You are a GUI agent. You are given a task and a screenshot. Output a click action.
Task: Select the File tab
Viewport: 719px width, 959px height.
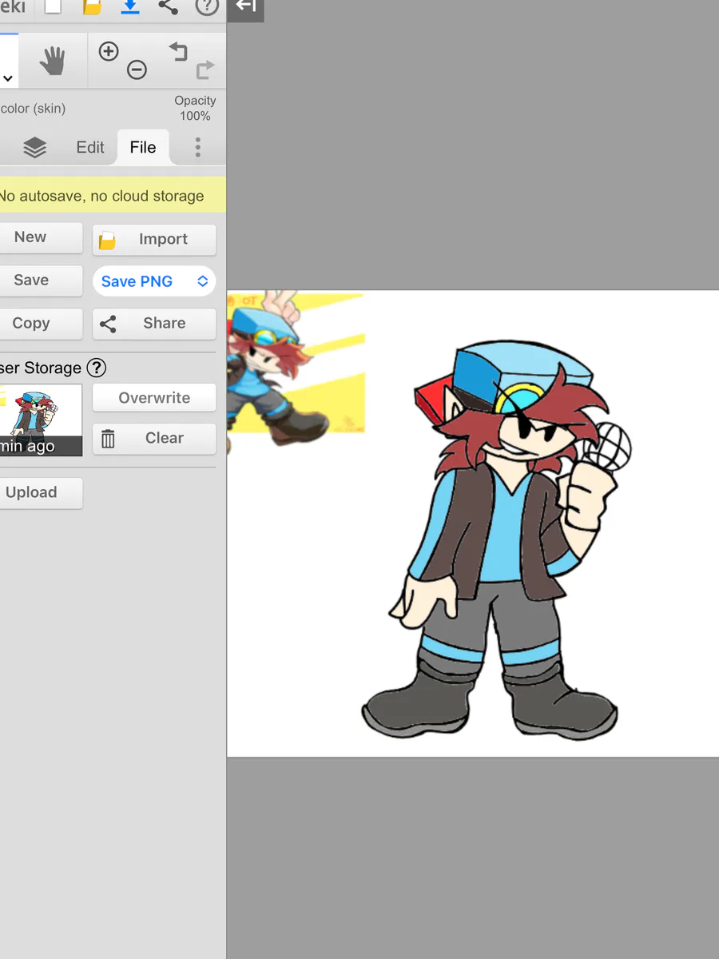143,147
